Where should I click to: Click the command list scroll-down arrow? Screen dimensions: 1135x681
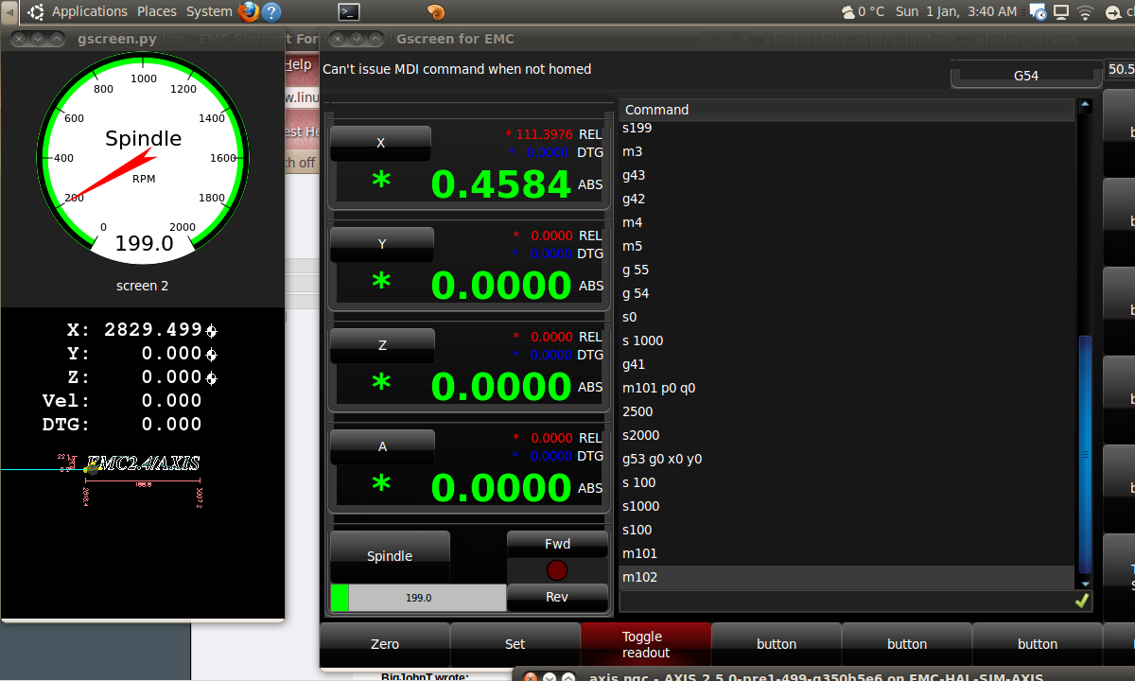pos(1085,585)
